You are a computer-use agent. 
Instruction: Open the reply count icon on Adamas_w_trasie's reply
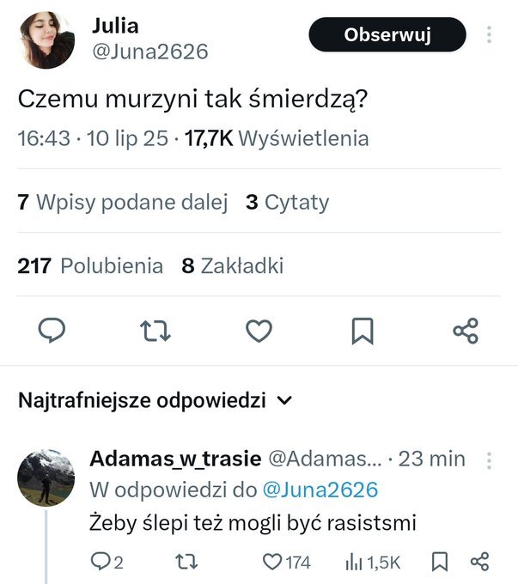[101, 563]
